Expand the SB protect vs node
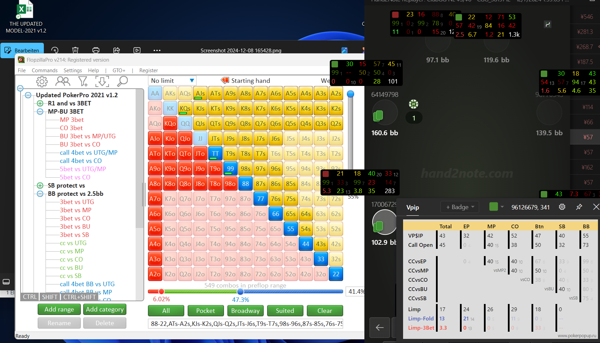 (40, 186)
